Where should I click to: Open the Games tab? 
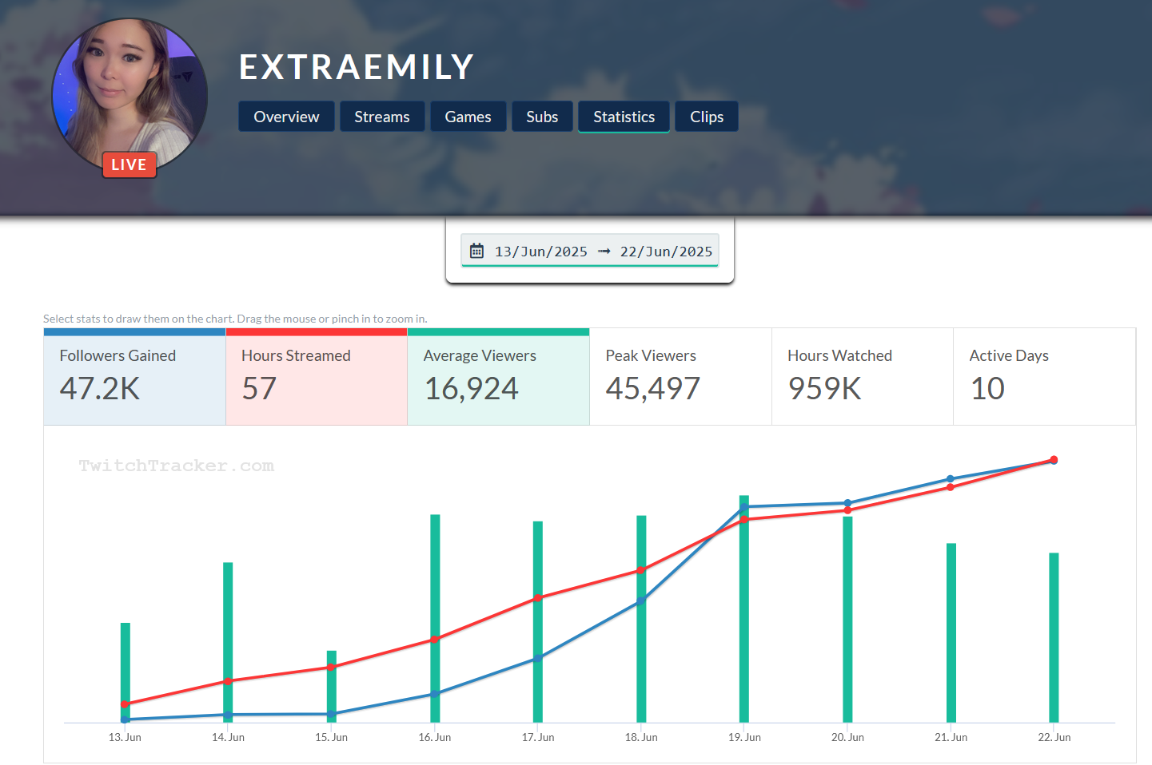click(468, 117)
